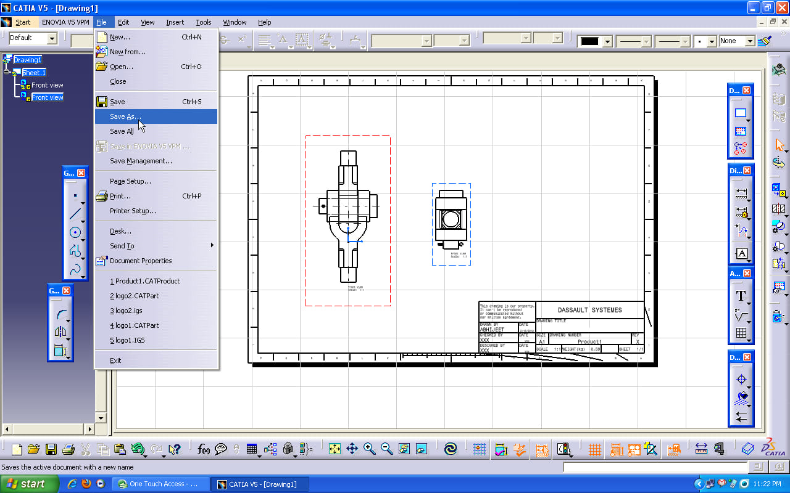Select Save All menu entry
Viewport: 790px width, 493px height.
[x=156, y=131]
